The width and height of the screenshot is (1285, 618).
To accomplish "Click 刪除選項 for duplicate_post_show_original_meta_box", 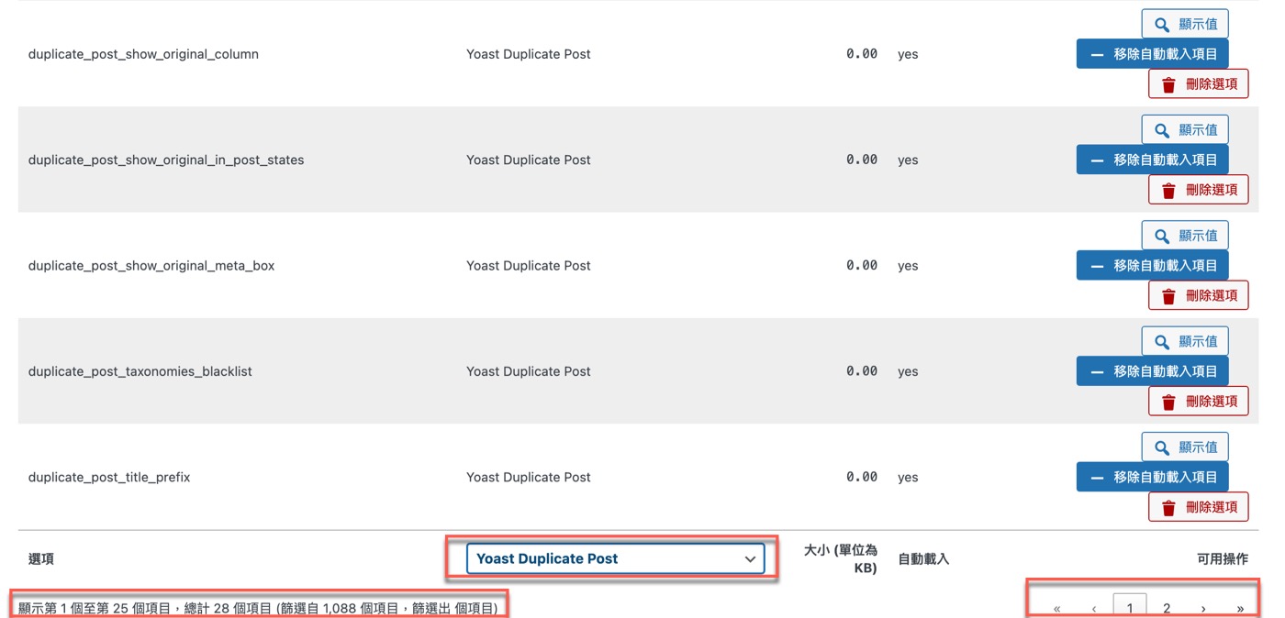I will point(1199,295).
